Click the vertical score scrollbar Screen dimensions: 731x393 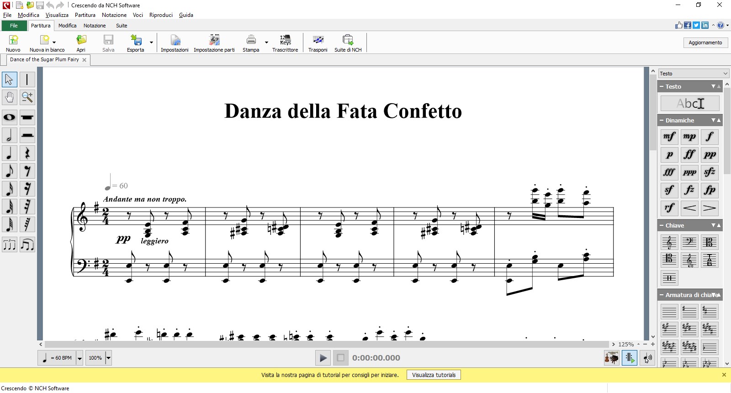(x=653, y=113)
